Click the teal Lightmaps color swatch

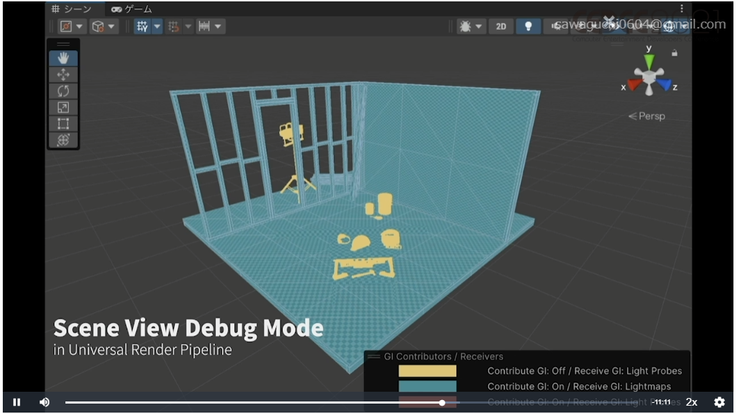click(x=427, y=387)
